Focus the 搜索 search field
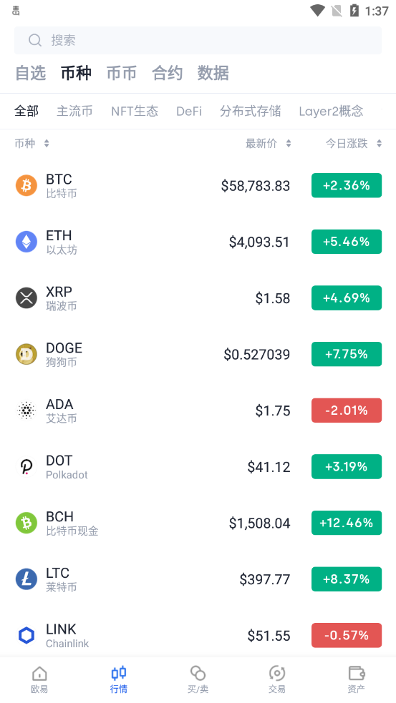 (198, 40)
